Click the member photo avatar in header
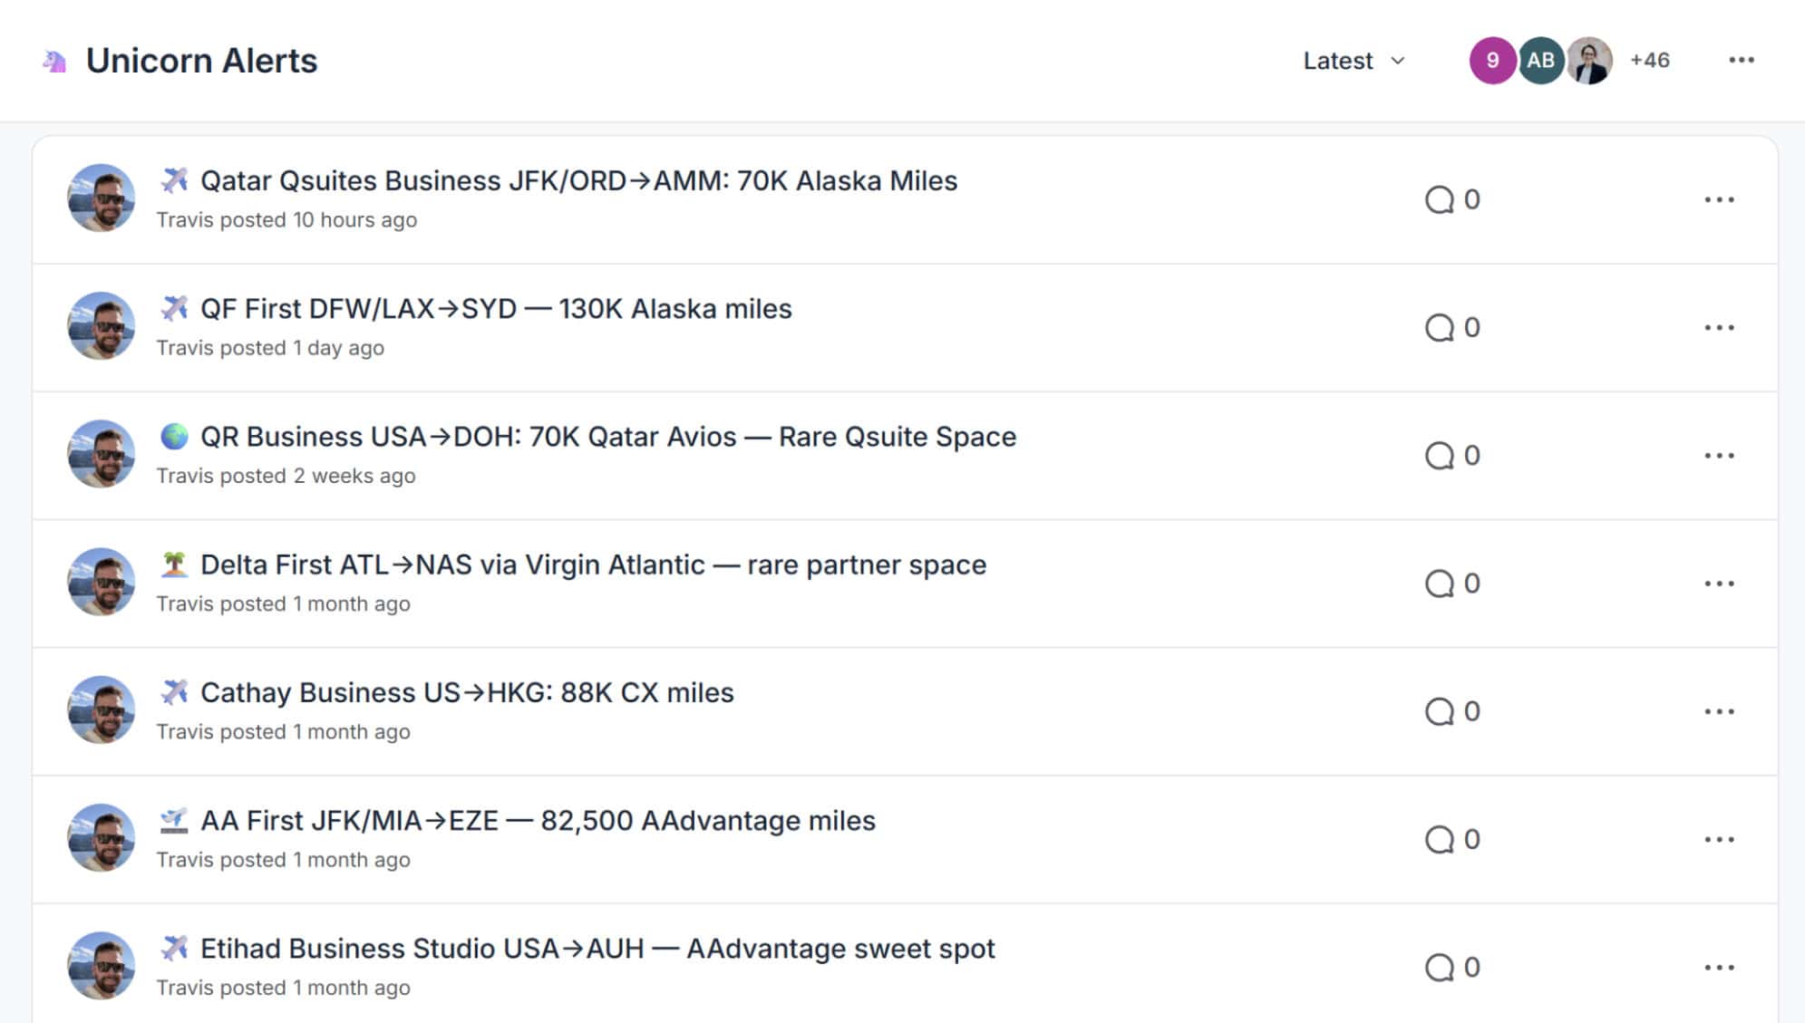1805x1023 pixels. (1589, 61)
